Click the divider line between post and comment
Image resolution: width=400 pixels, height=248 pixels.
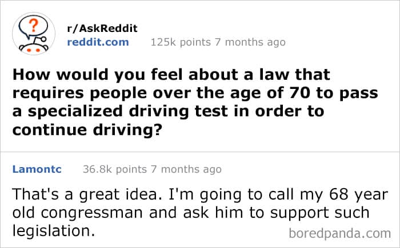[x=200, y=152]
